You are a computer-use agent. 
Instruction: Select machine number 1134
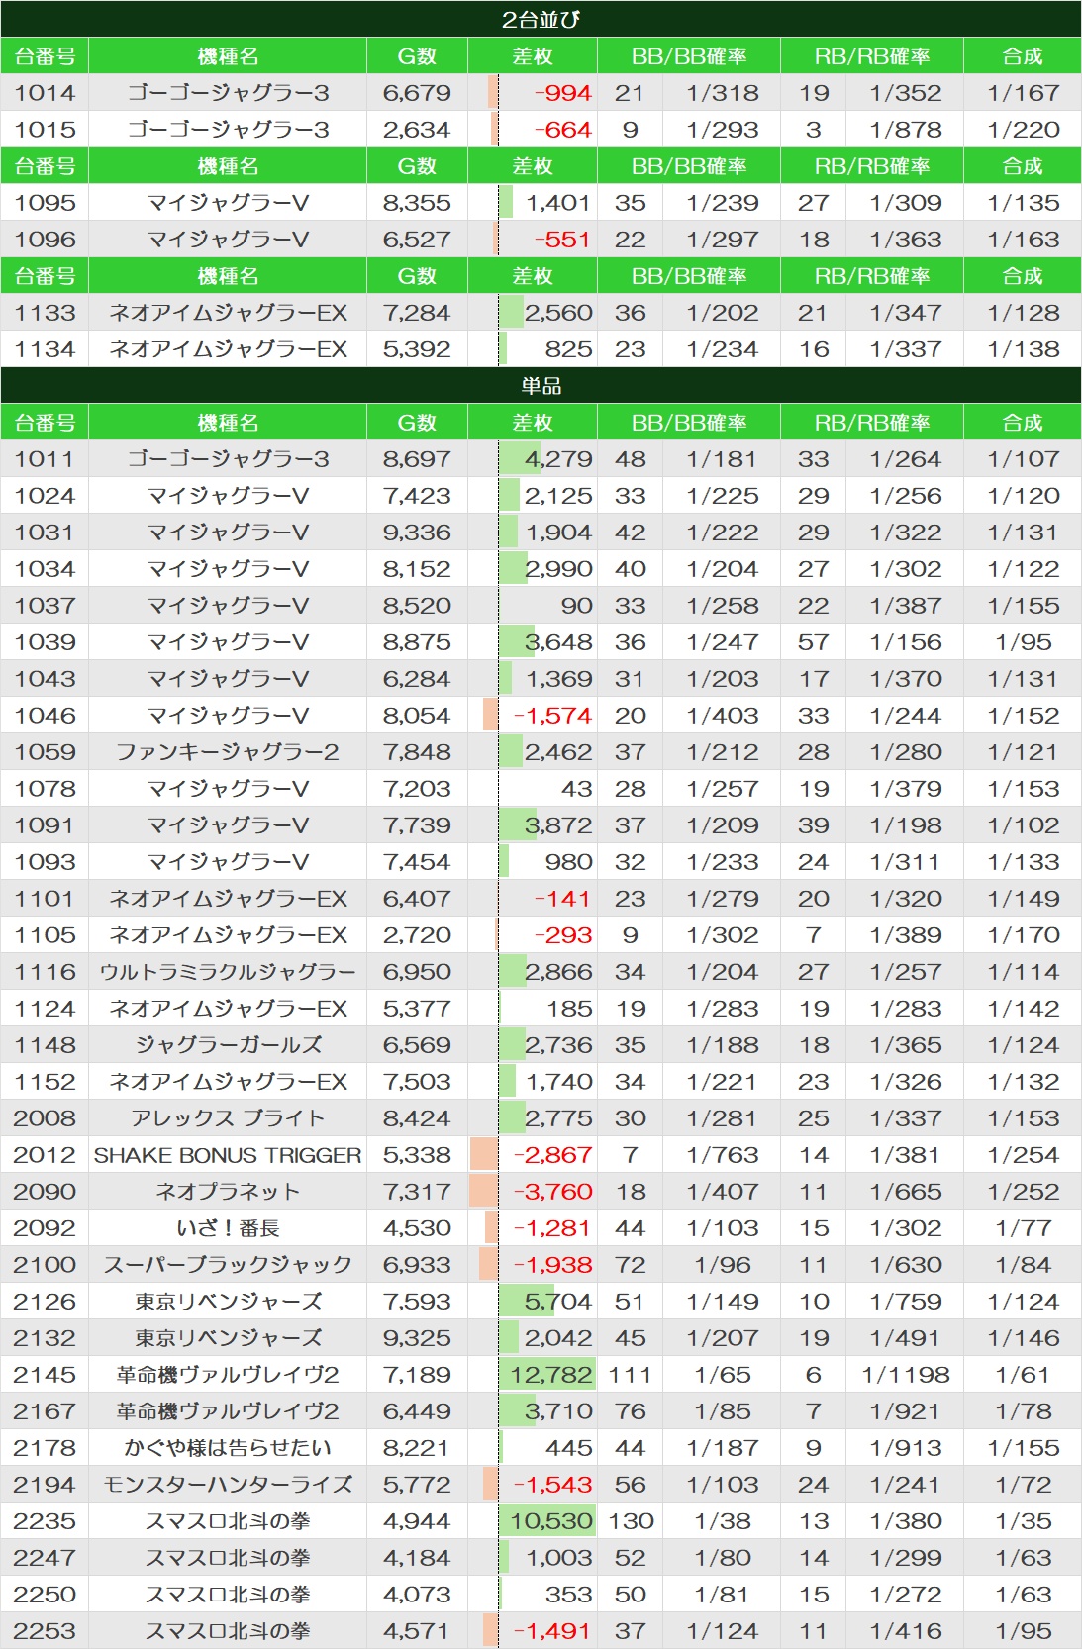tap(45, 349)
